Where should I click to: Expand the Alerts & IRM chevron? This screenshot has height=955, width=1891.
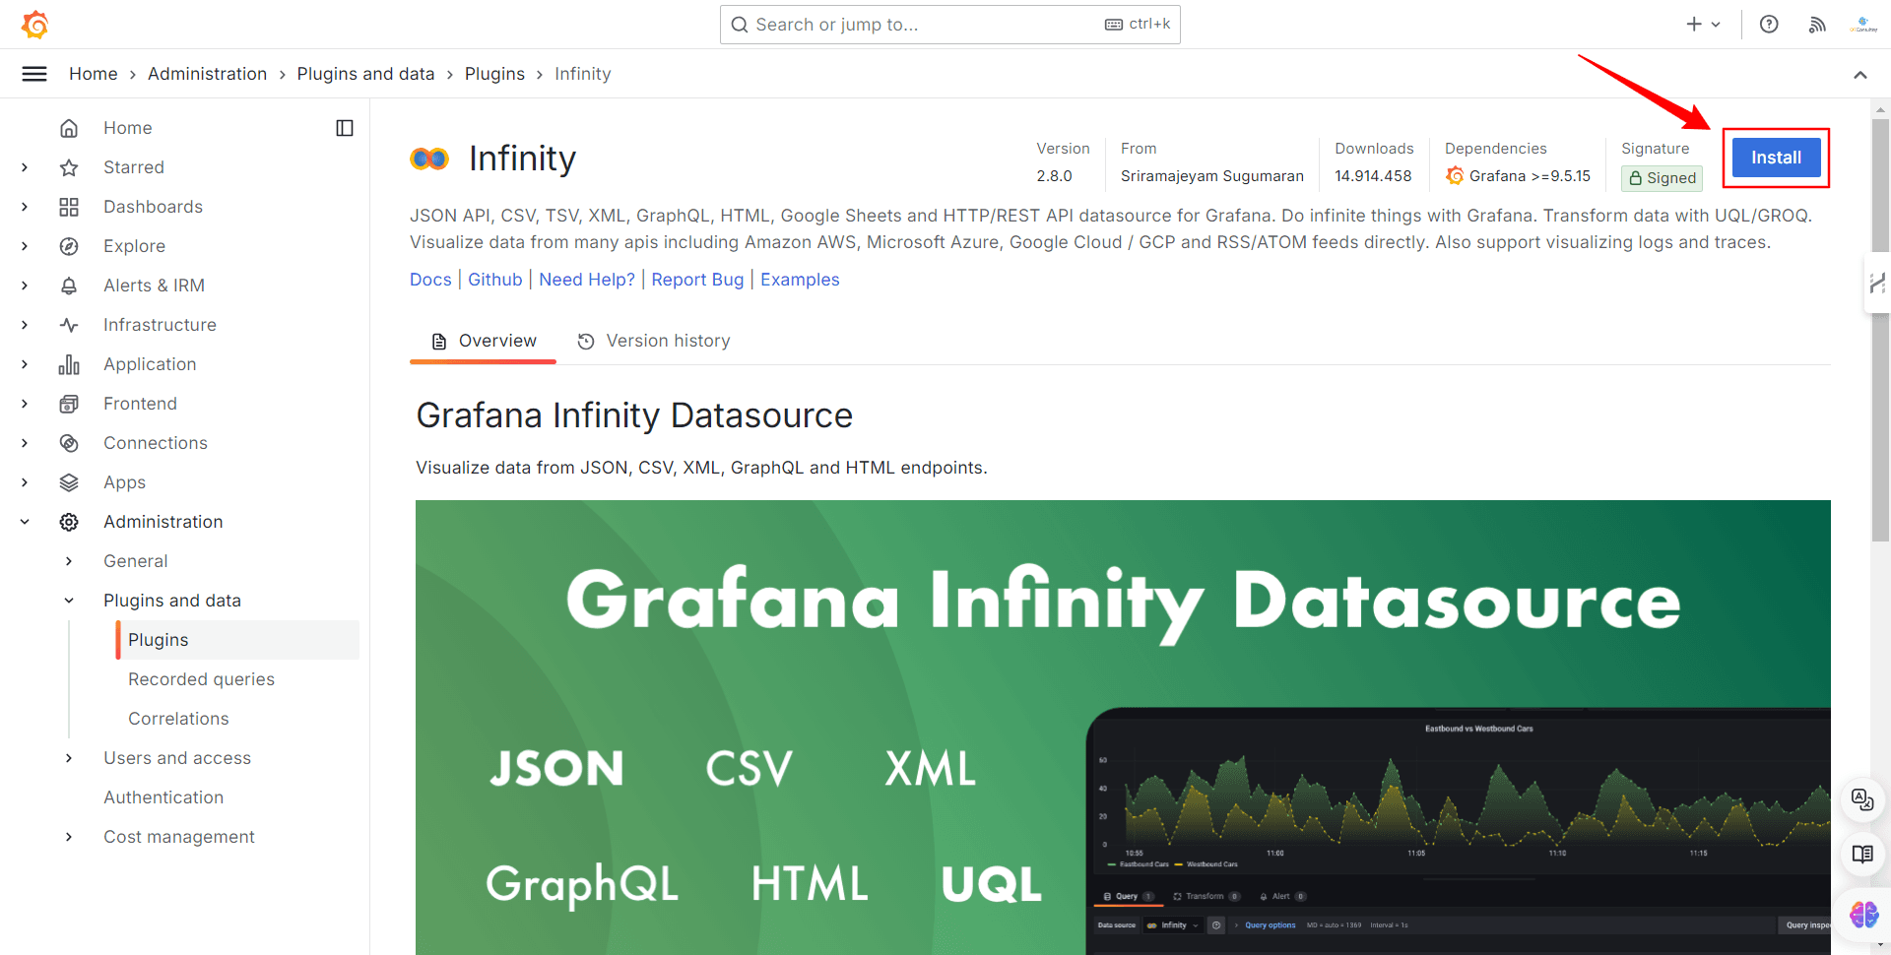click(25, 286)
